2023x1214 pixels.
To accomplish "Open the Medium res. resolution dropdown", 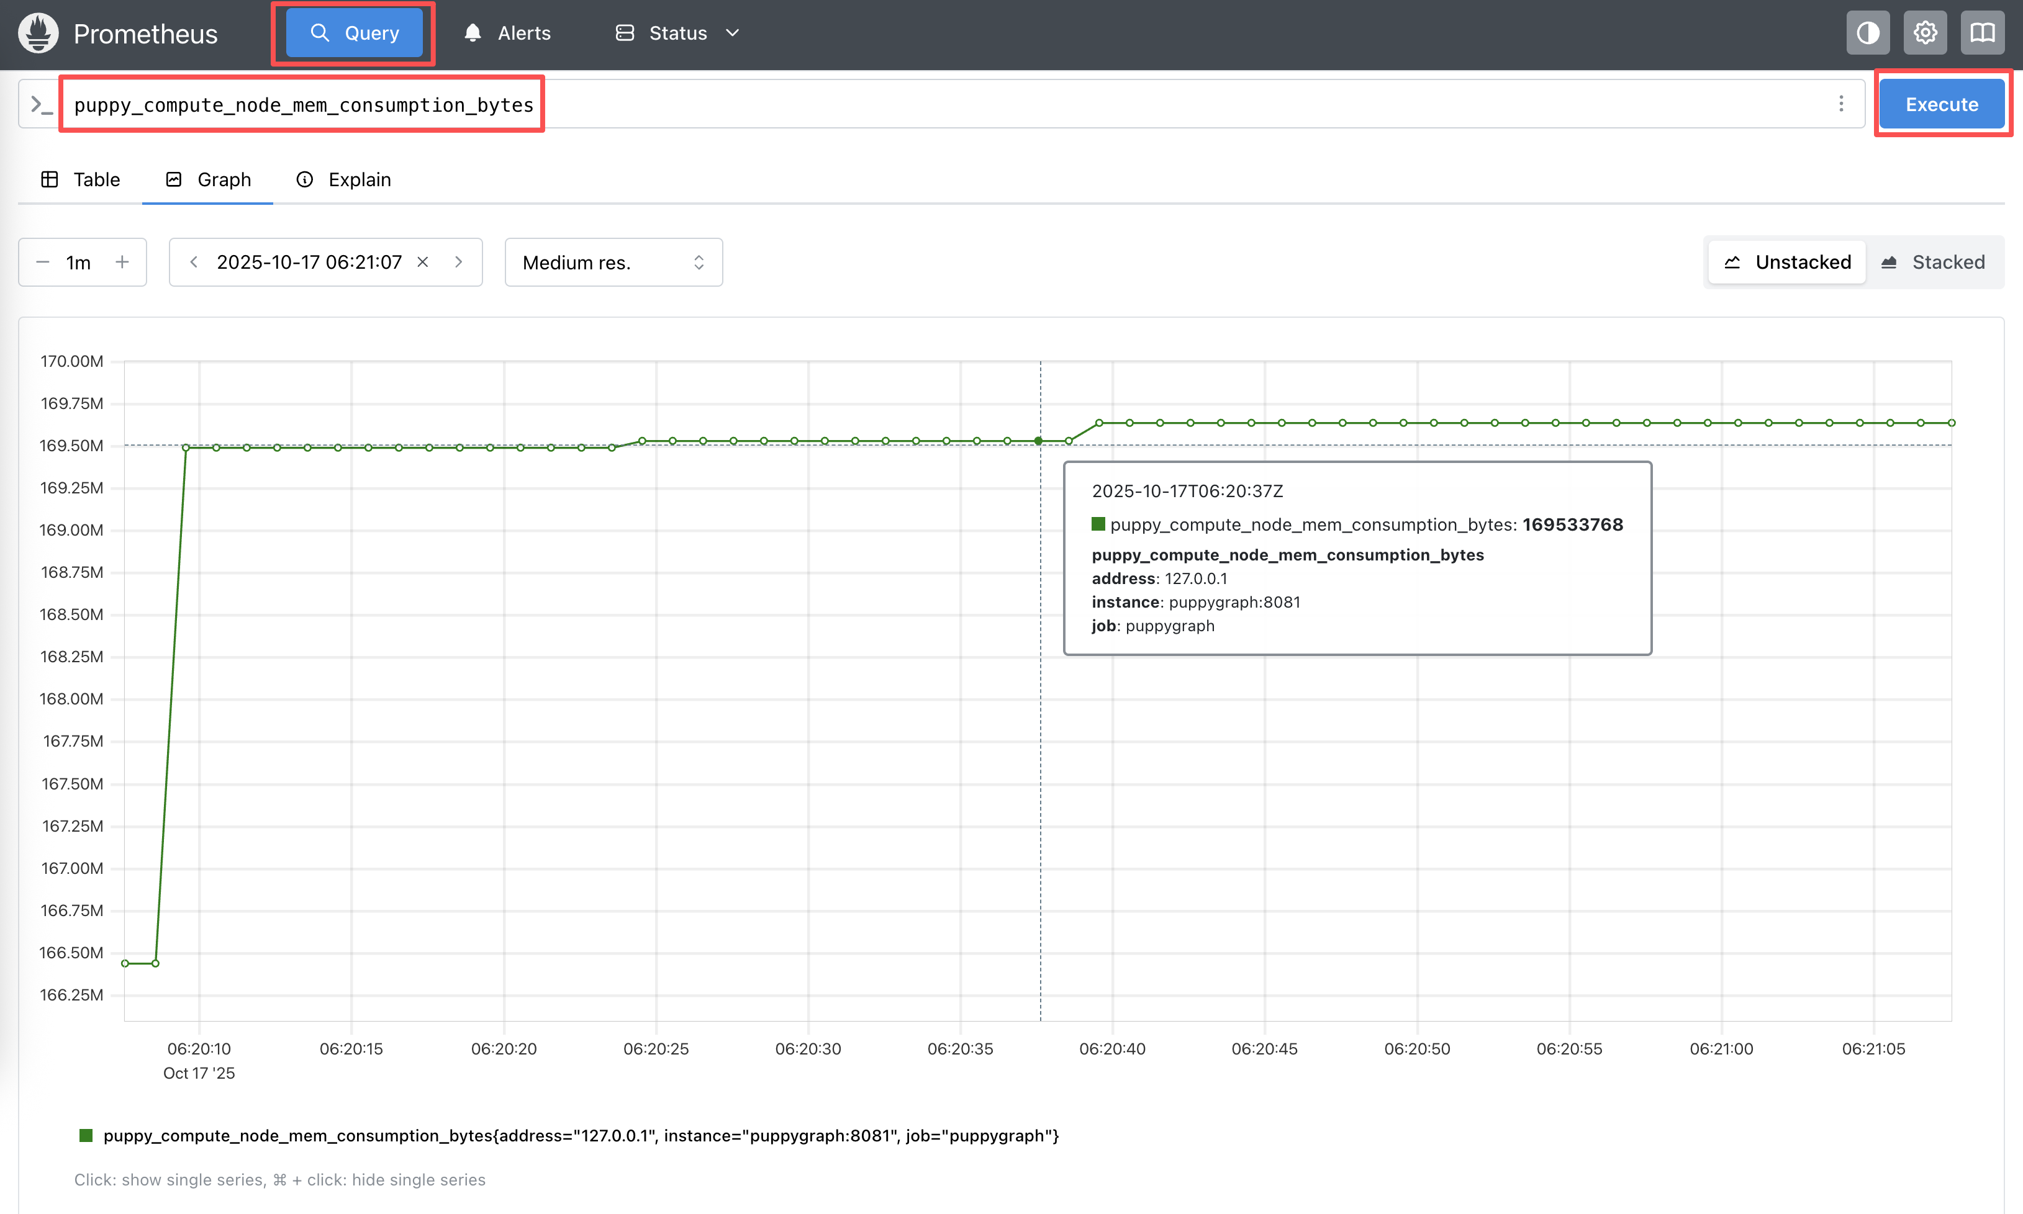I will tap(613, 263).
